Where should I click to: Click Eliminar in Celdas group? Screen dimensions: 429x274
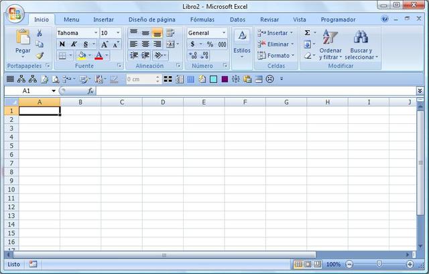pos(276,44)
